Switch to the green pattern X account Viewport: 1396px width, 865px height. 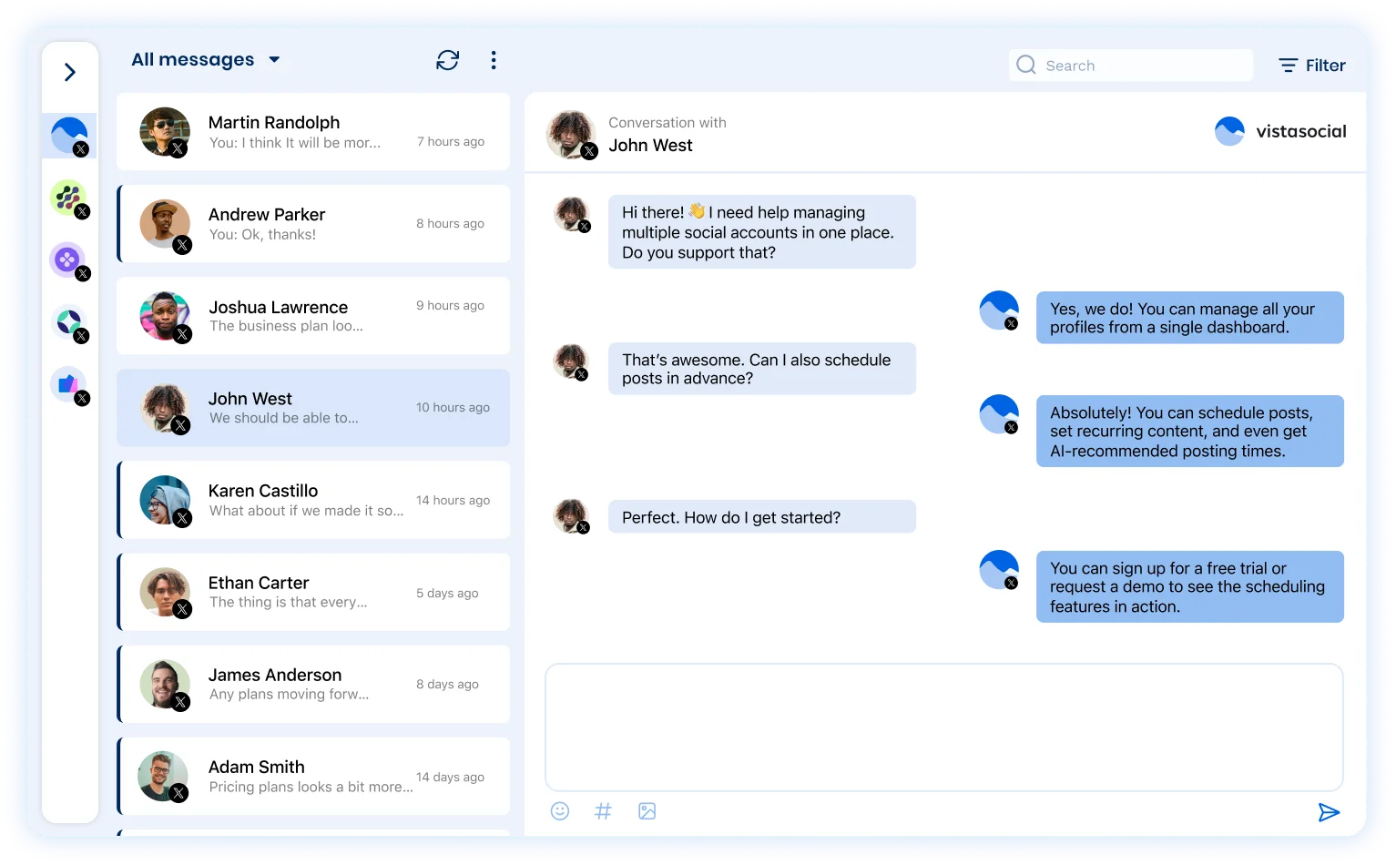66,198
